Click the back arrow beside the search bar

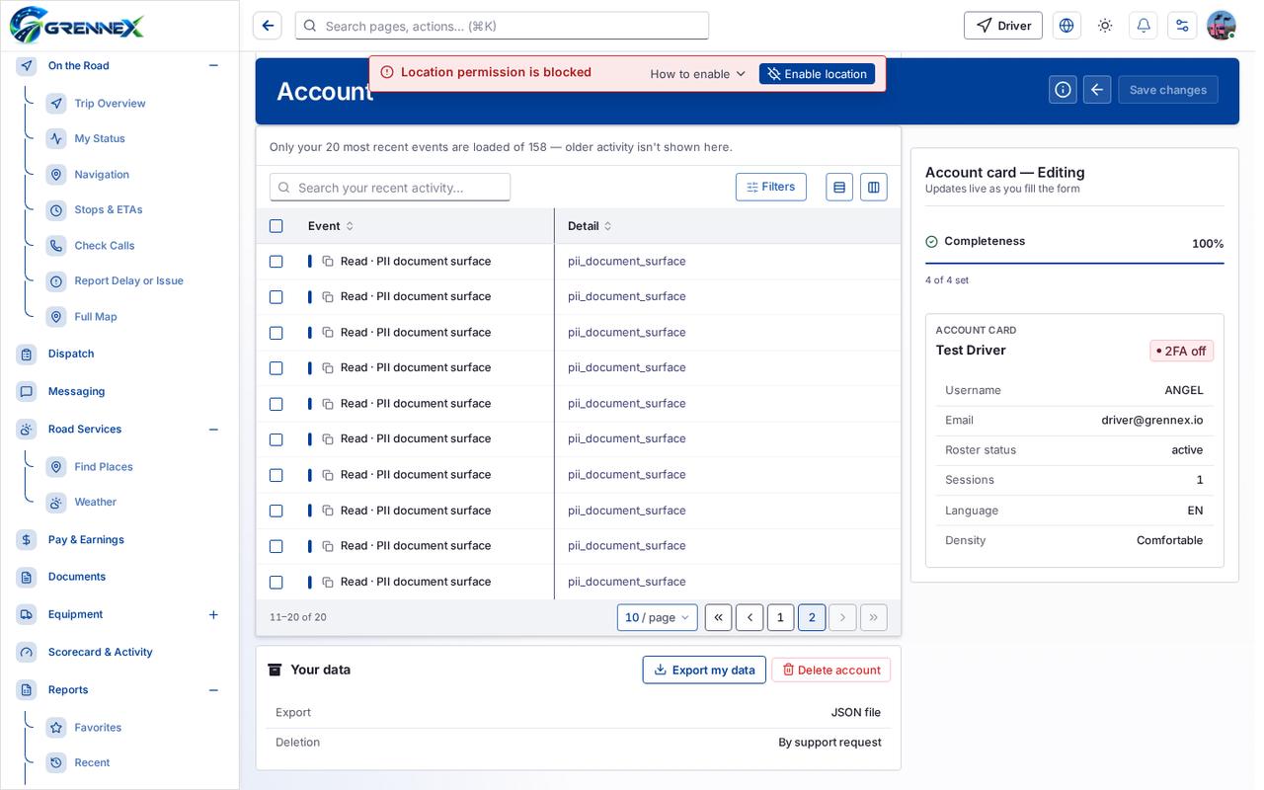point(268,26)
